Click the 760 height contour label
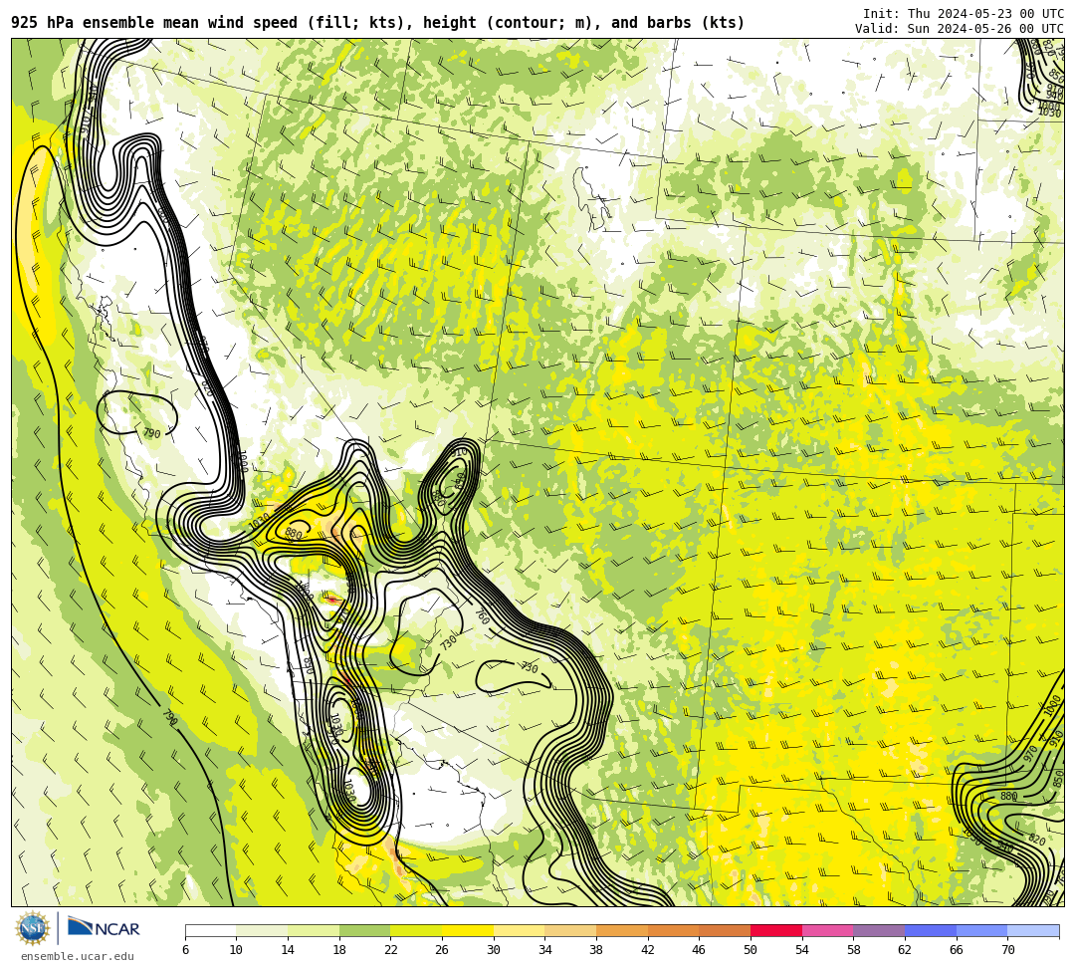Screen dimensions: 1075x969 tap(482, 616)
